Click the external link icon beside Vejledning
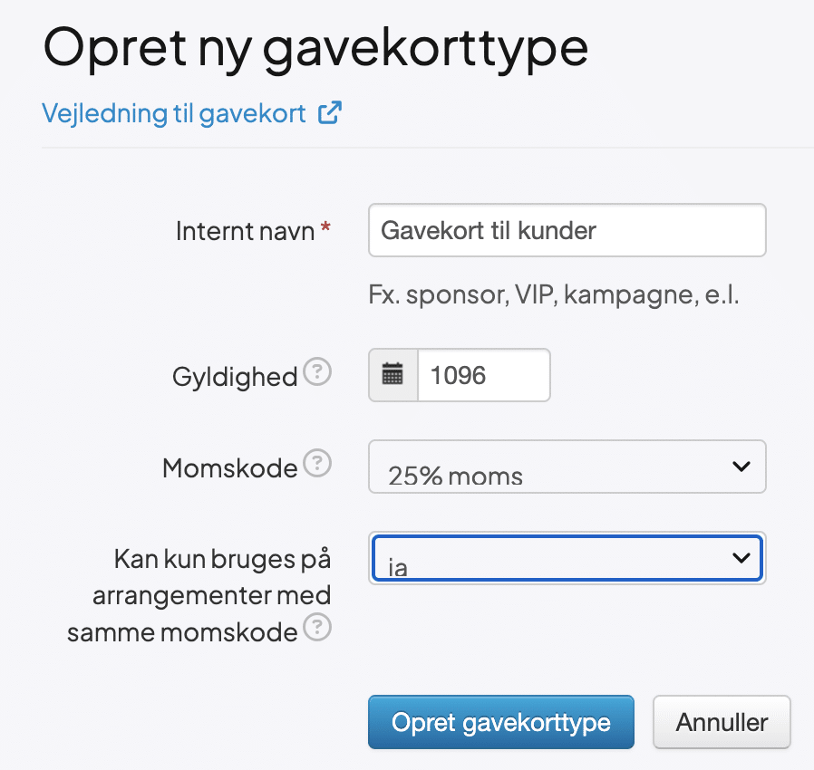The height and width of the screenshot is (770, 814). point(329,114)
